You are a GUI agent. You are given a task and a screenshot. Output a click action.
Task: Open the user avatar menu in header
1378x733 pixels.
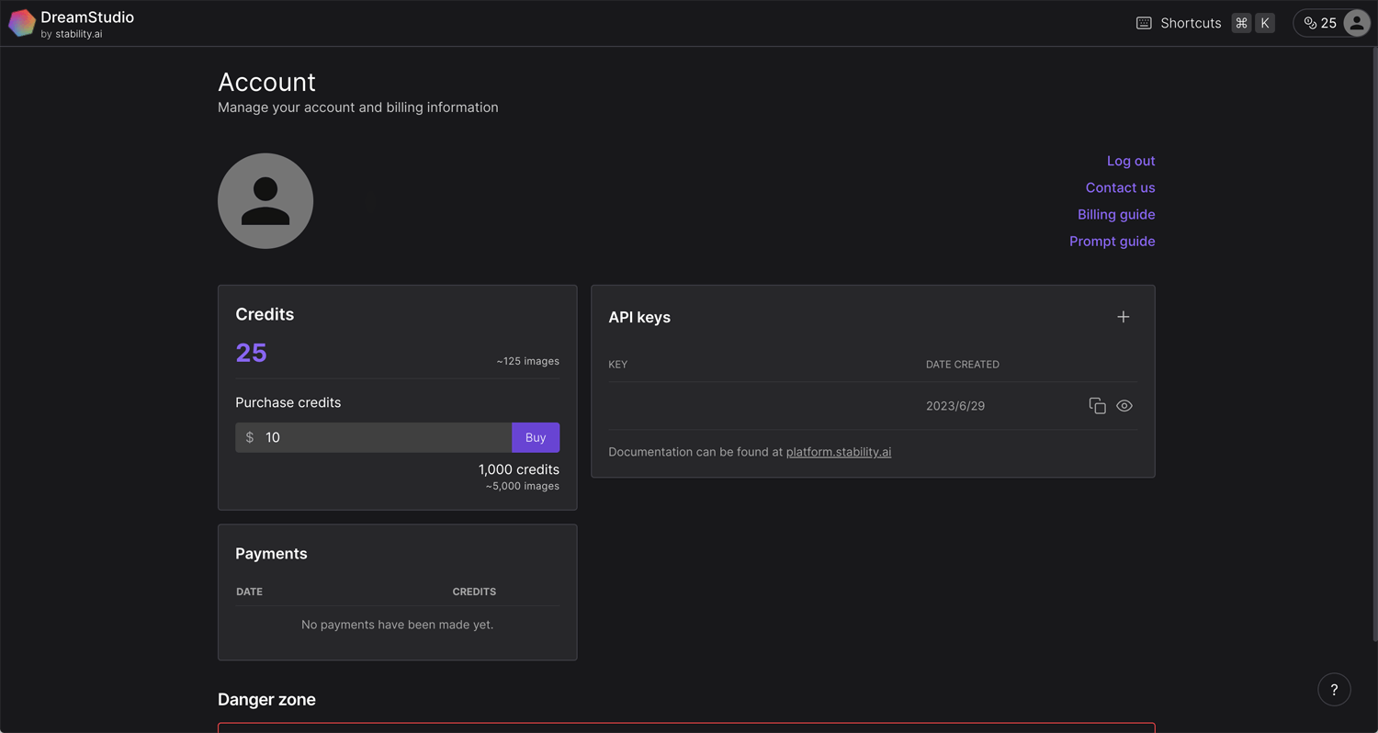coord(1356,23)
